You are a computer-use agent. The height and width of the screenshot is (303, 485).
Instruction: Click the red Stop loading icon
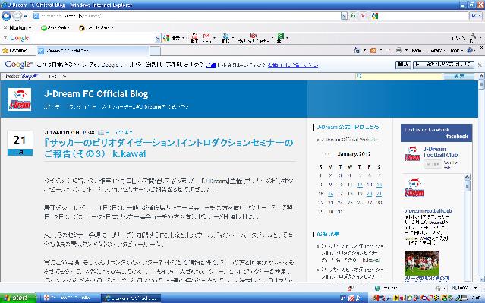click(363, 16)
